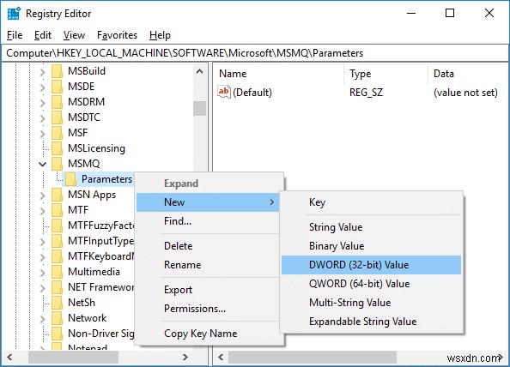
Task: Click the MSDE folder icon
Action: click(57, 87)
